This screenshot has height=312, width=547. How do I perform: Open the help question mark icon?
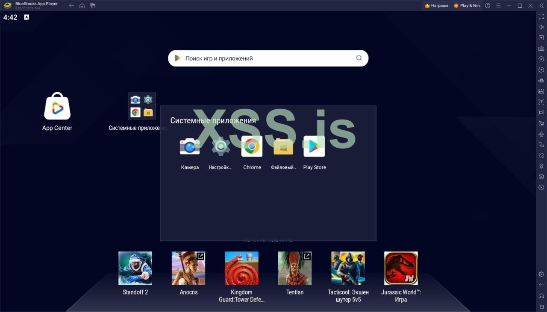point(488,6)
